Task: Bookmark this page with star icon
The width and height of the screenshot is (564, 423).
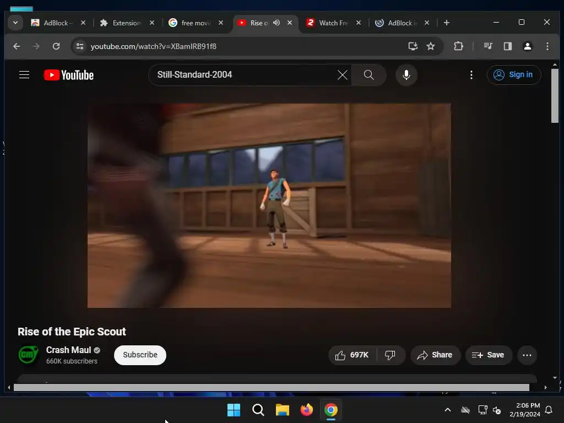Action: 431,46
